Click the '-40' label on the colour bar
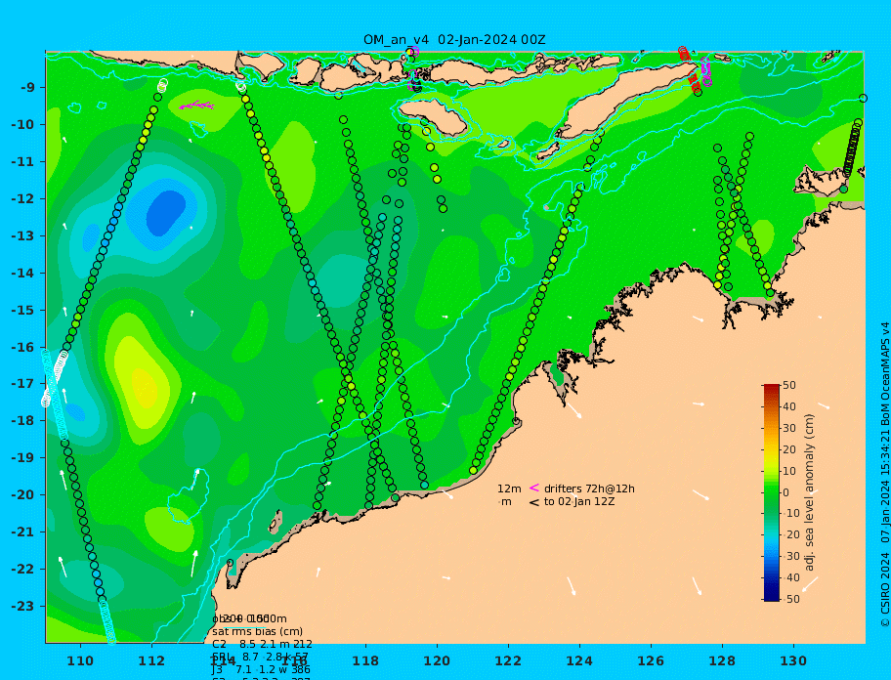This screenshot has width=891, height=680. point(790,577)
